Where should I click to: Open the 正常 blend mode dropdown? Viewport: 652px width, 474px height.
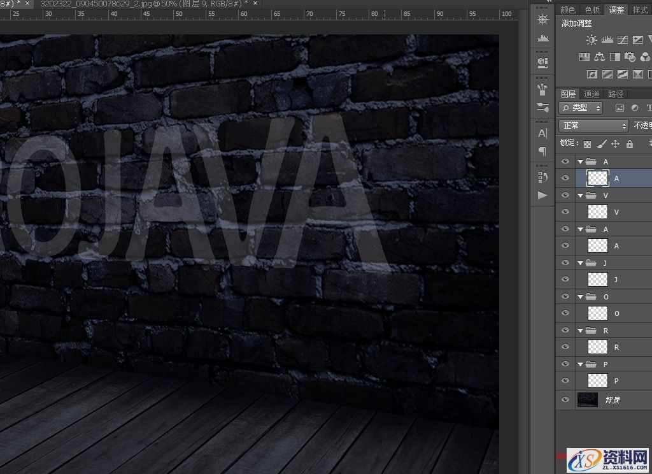[593, 126]
